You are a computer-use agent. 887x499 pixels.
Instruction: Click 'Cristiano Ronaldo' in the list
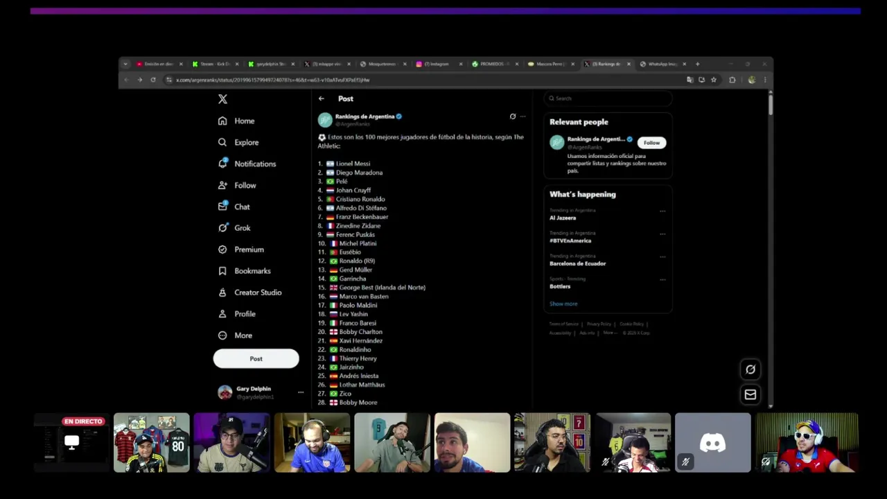pos(360,199)
